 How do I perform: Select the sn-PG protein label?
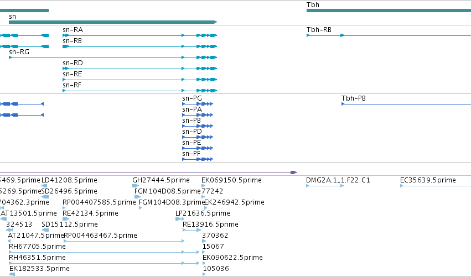point(192,98)
